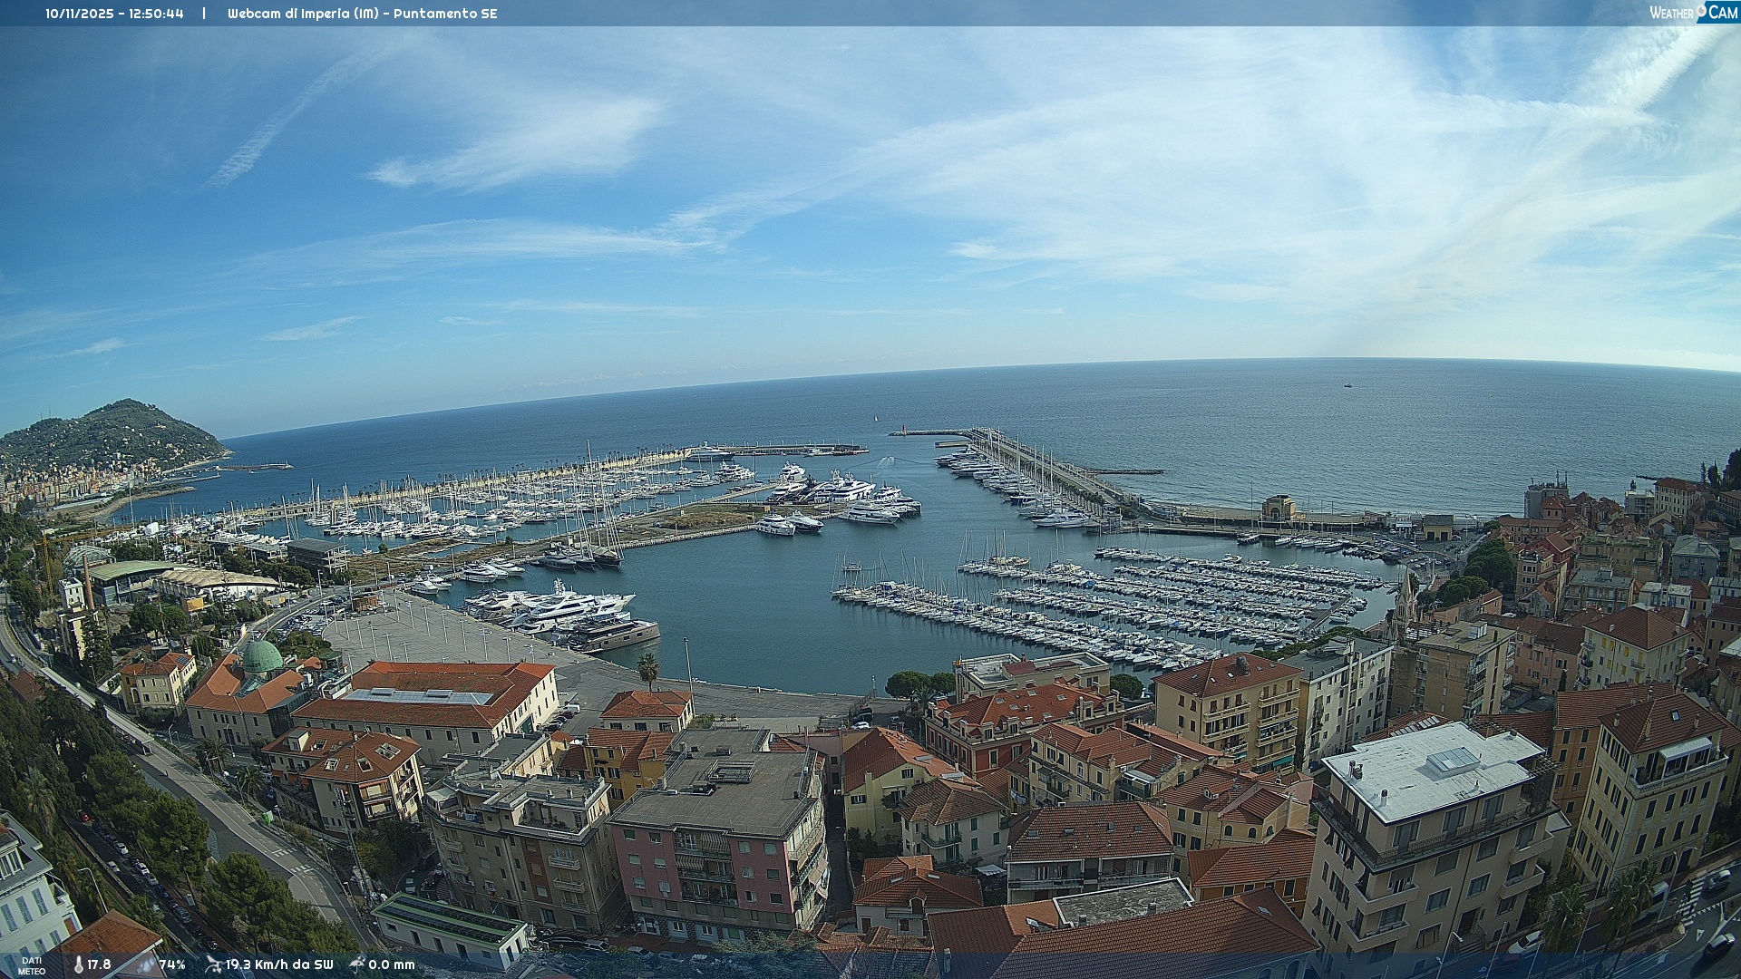The image size is (1741, 979).
Task: Click the 10/11/2025 date and time stamp
Action: point(115,14)
